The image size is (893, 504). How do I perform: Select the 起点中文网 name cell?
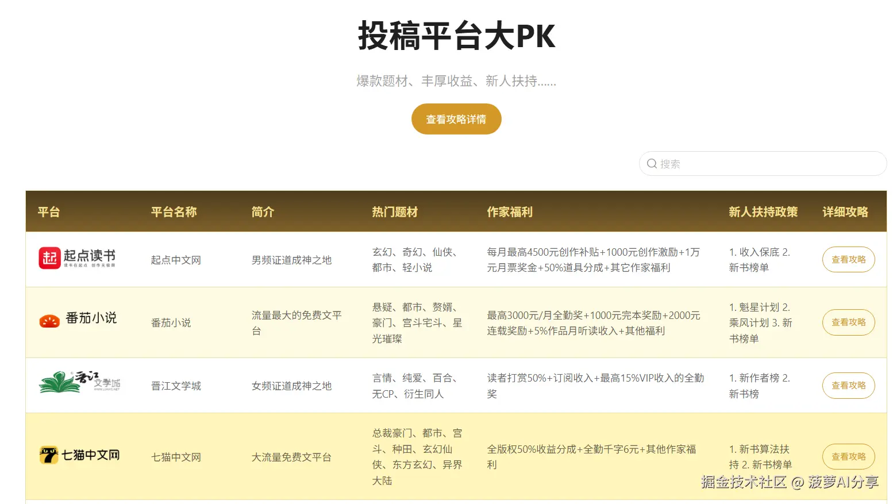coord(176,260)
